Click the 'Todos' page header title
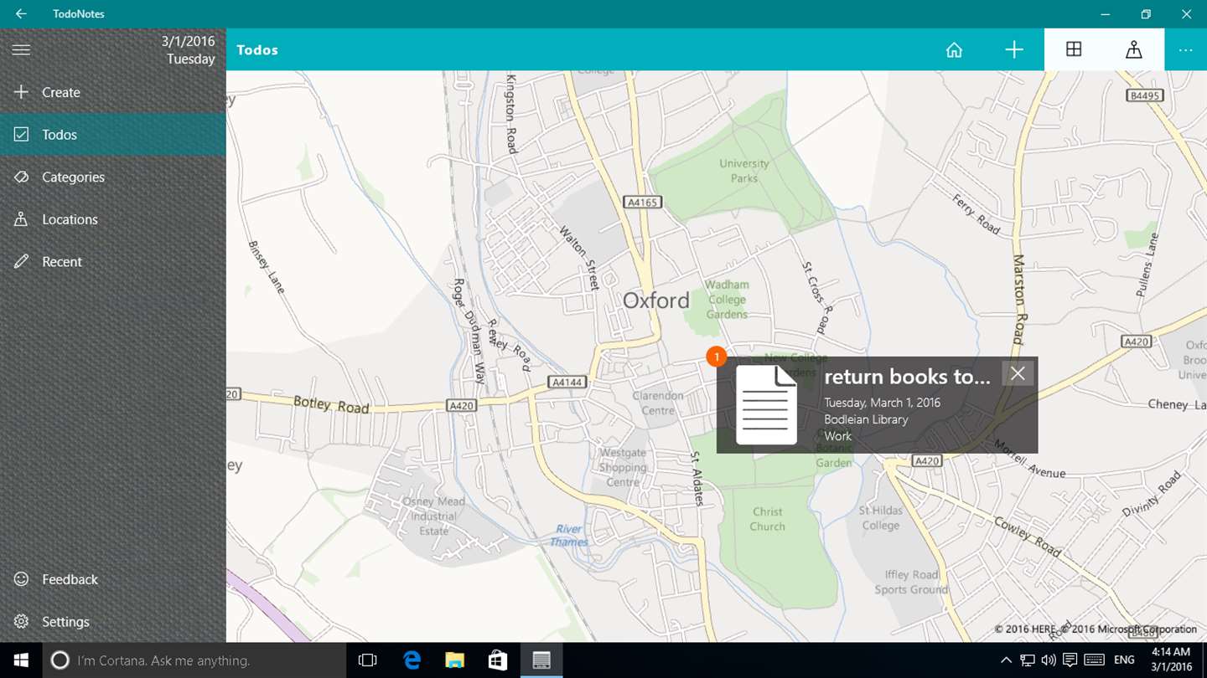This screenshot has width=1207, height=678. (257, 50)
